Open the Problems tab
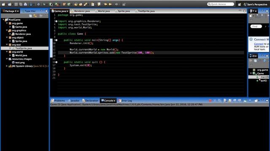Image resolution: width=270 pixels, height=151 pixels. 58,101
